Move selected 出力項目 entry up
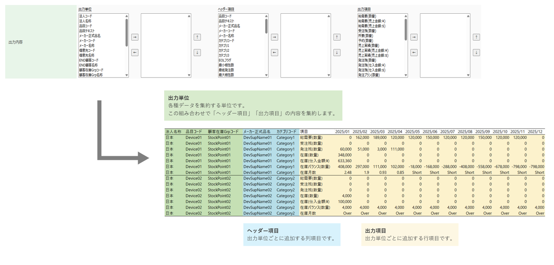The width and height of the screenshot is (554, 265). pos(476,37)
